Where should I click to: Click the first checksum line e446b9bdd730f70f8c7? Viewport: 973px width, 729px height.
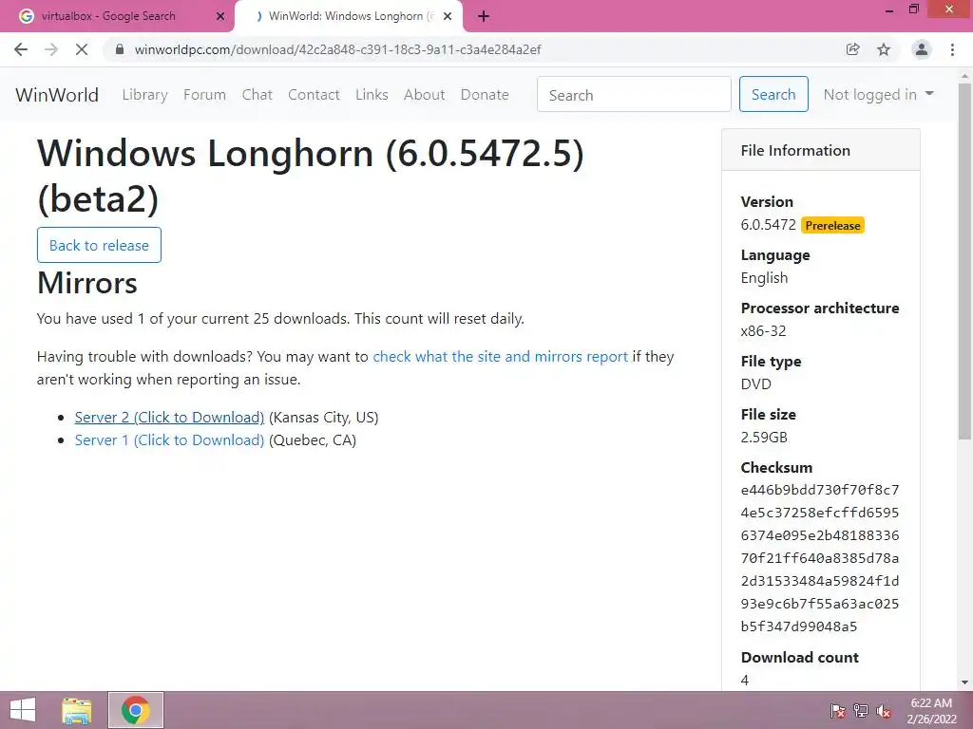click(x=820, y=490)
